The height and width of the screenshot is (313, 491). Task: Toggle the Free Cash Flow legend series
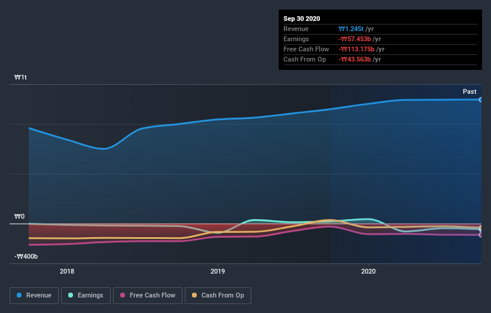click(x=148, y=296)
